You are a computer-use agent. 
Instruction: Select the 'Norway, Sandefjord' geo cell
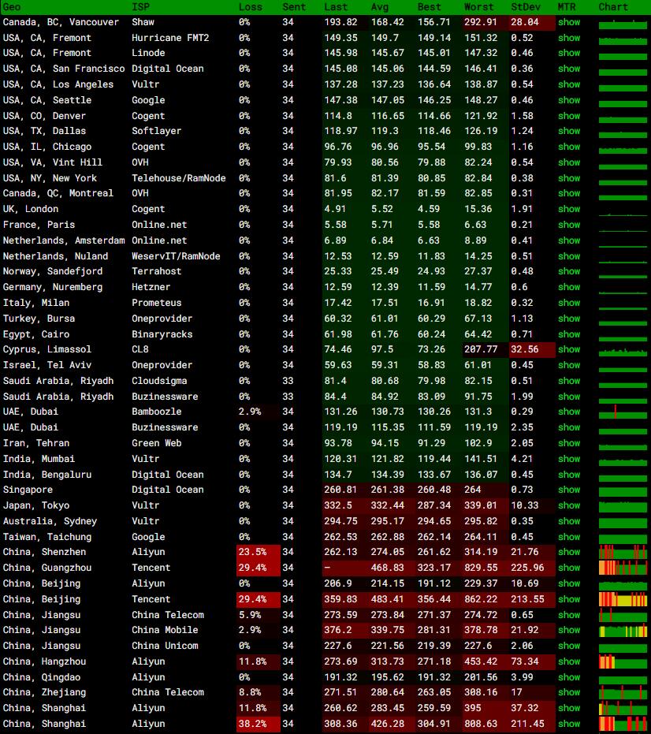tap(53, 271)
